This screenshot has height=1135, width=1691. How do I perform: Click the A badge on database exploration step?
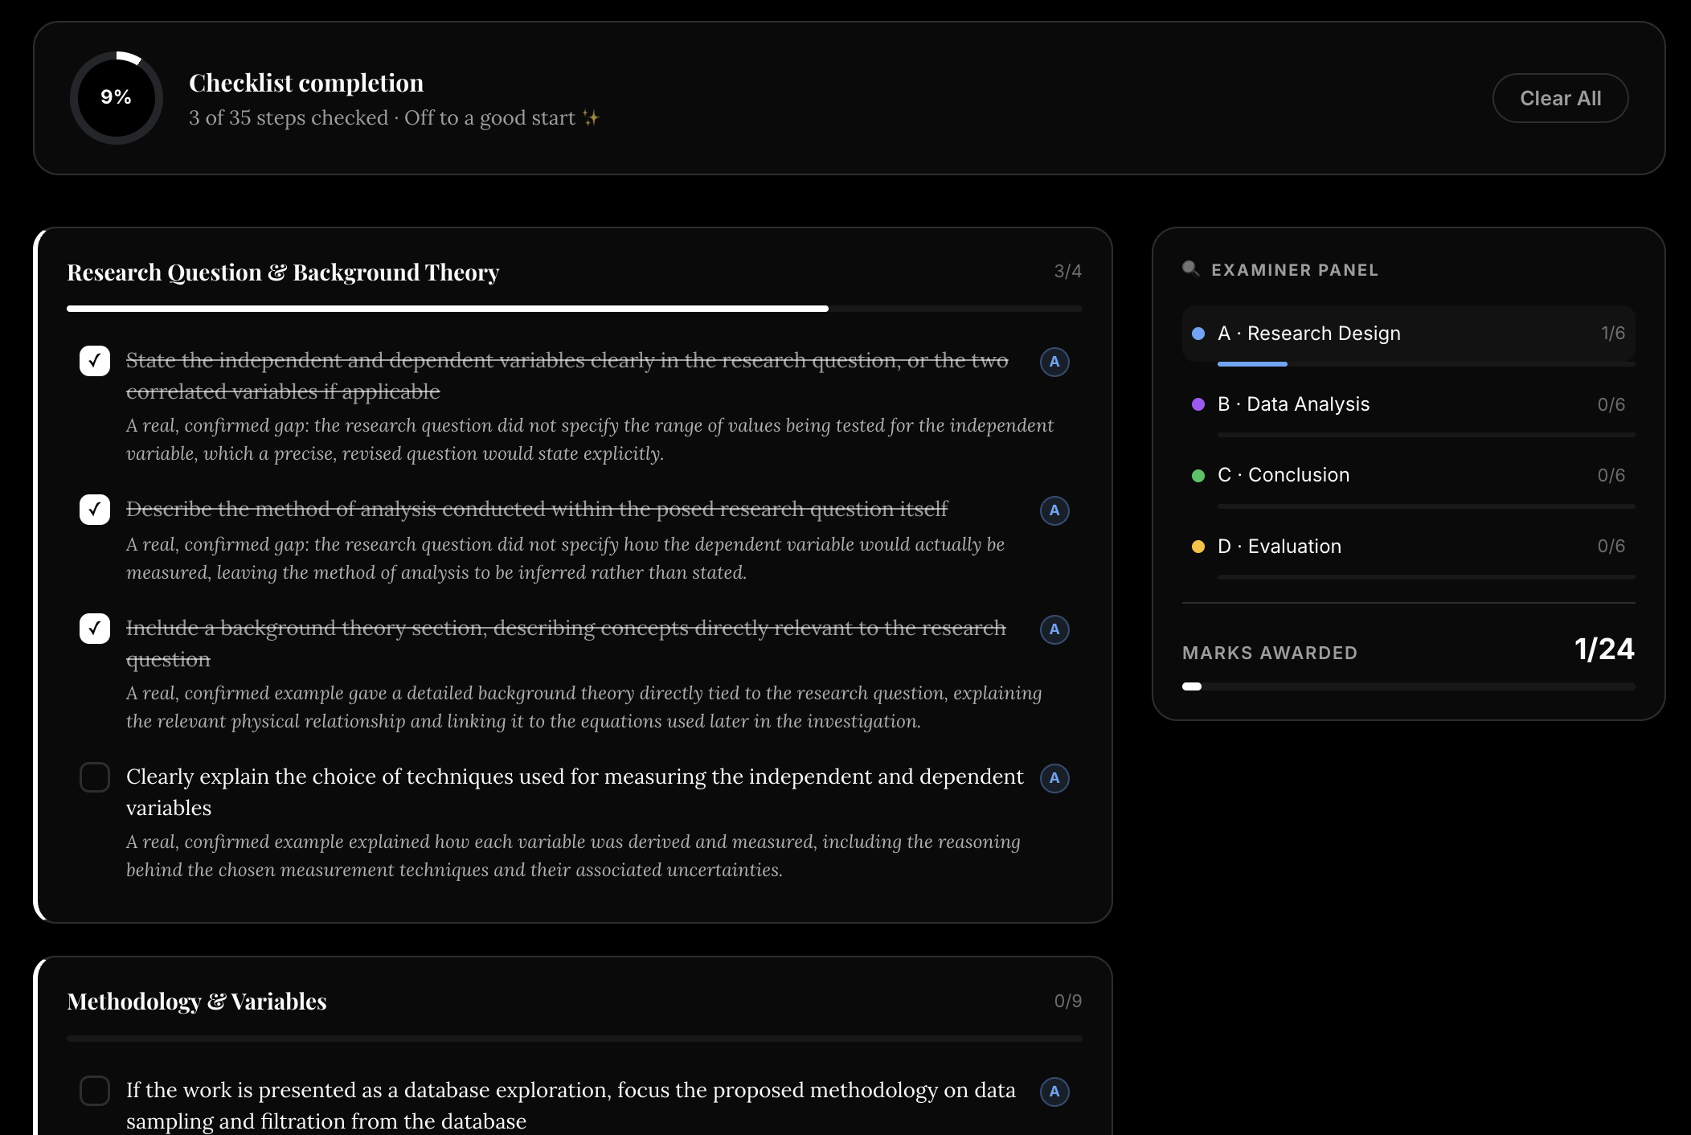click(1054, 1092)
